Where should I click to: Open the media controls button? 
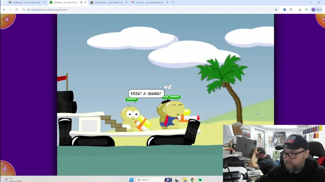tap(306, 10)
